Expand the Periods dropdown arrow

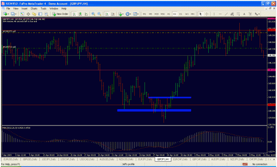pyautogui.click(x=131, y=14)
